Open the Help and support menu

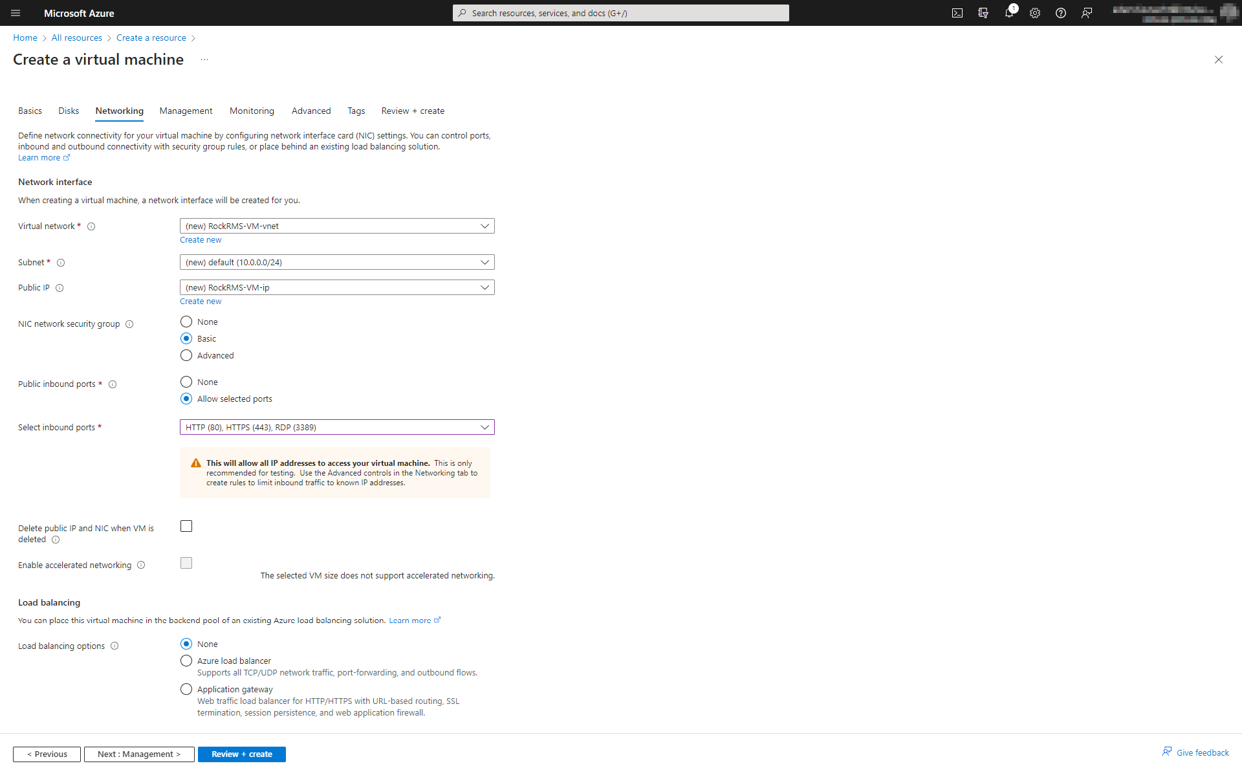pos(1061,12)
